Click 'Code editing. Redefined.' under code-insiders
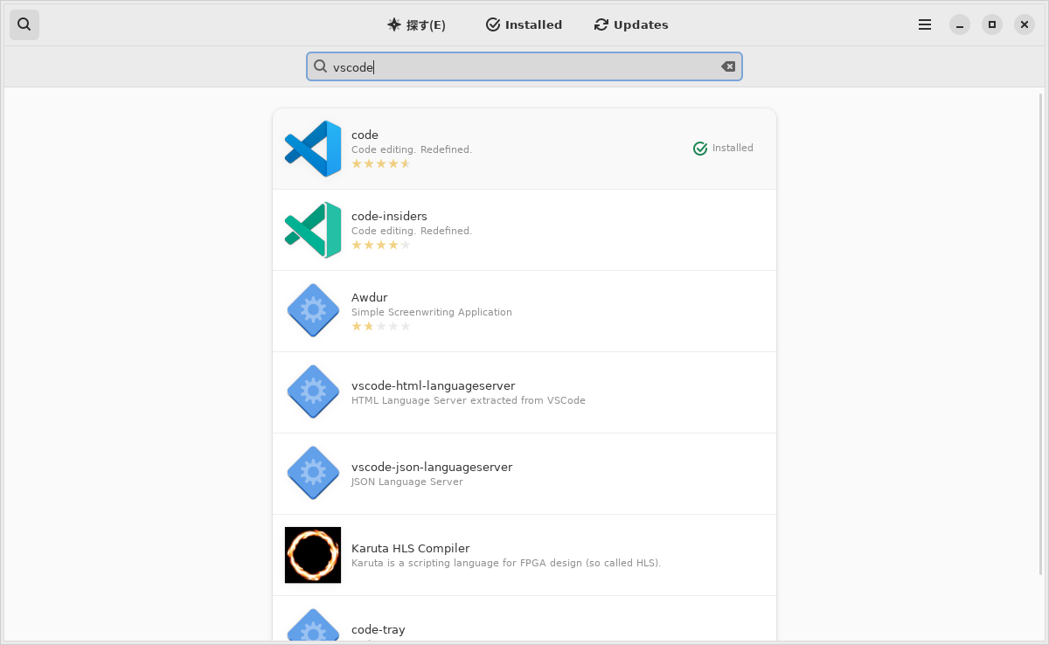1049x645 pixels. [412, 231]
